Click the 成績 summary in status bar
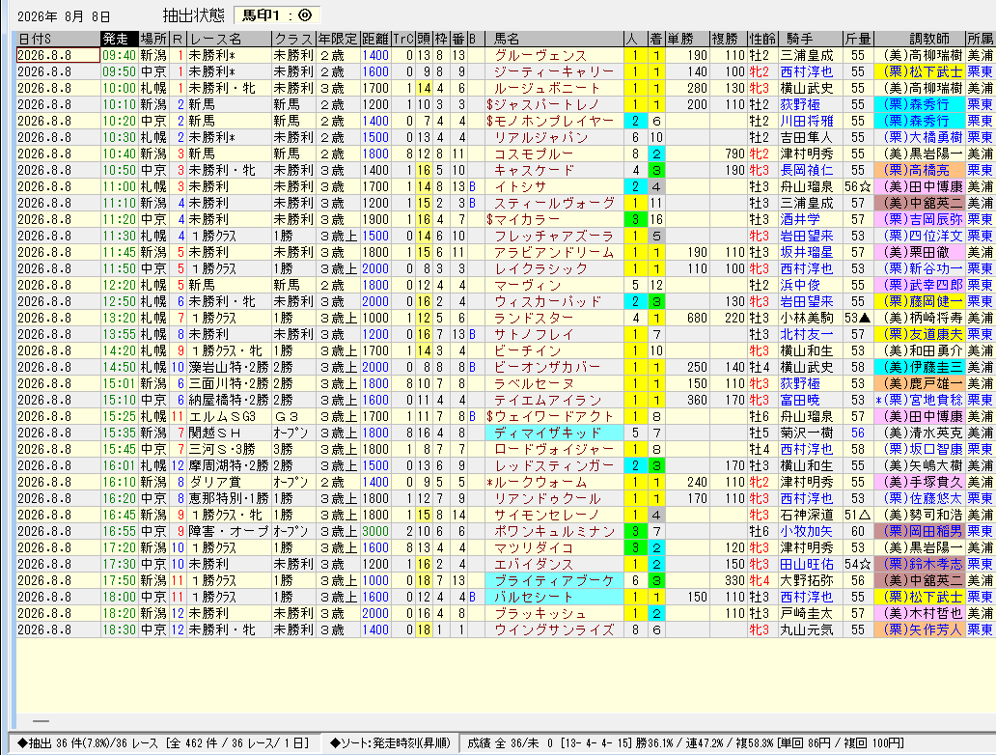The width and height of the screenshot is (996, 755). (686, 742)
